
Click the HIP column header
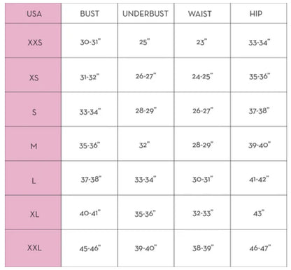point(256,13)
